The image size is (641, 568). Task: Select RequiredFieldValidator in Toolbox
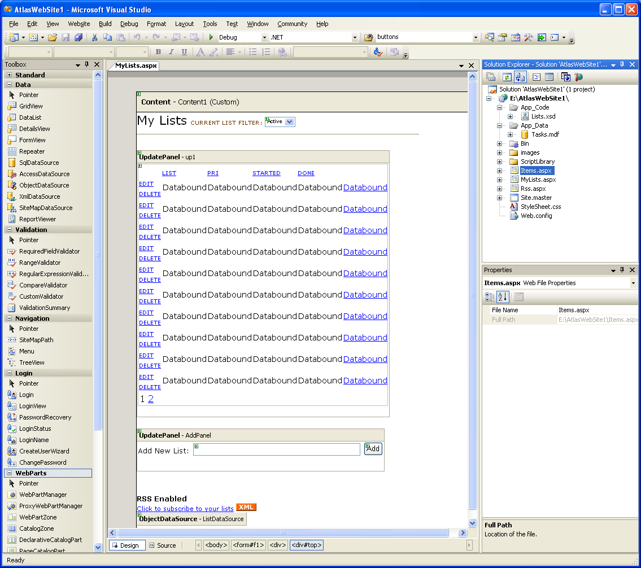click(49, 251)
